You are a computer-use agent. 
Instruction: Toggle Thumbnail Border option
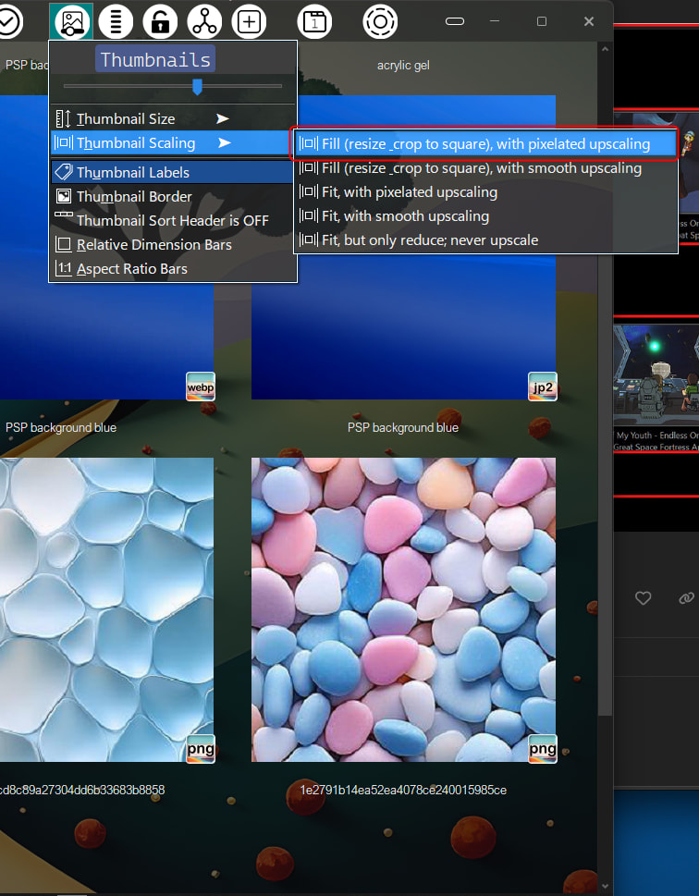tap(134, 197)
